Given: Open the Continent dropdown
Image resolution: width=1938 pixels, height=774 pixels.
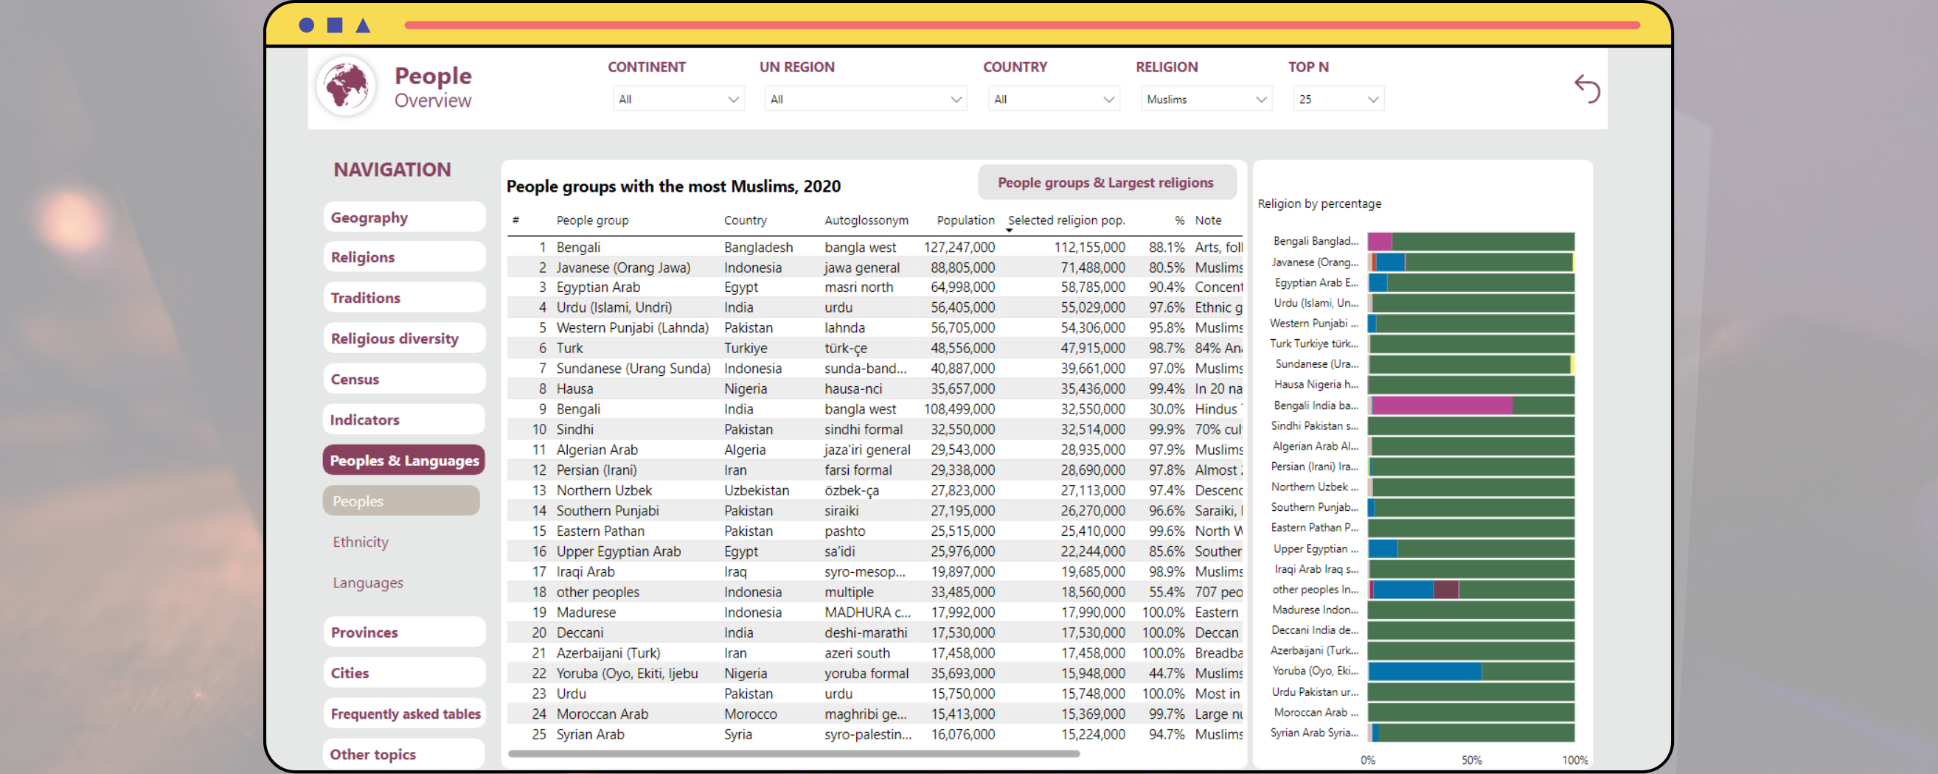Looking at the screenshot, I should pyautogui.click(x=678, y=100).
